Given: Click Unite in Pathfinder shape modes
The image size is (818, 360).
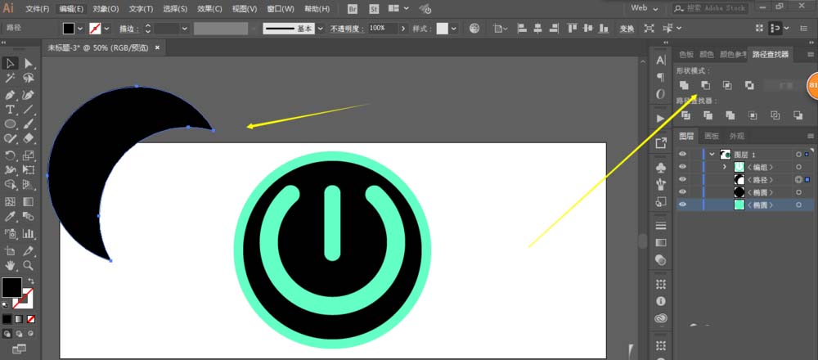Looking at the screenshot, I should click(684, 86).
